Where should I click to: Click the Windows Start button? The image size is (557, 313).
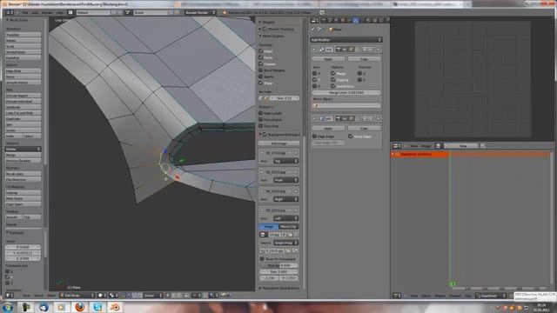[8, 307]
